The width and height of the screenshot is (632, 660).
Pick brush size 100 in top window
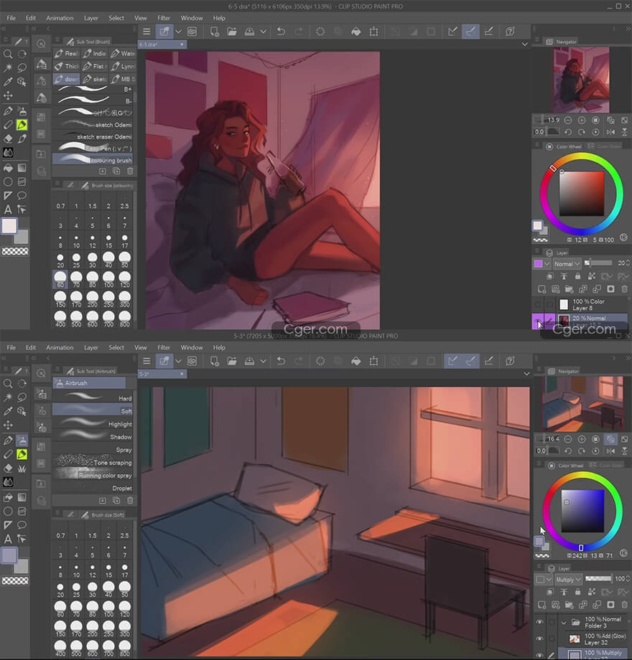pos(108,280)
